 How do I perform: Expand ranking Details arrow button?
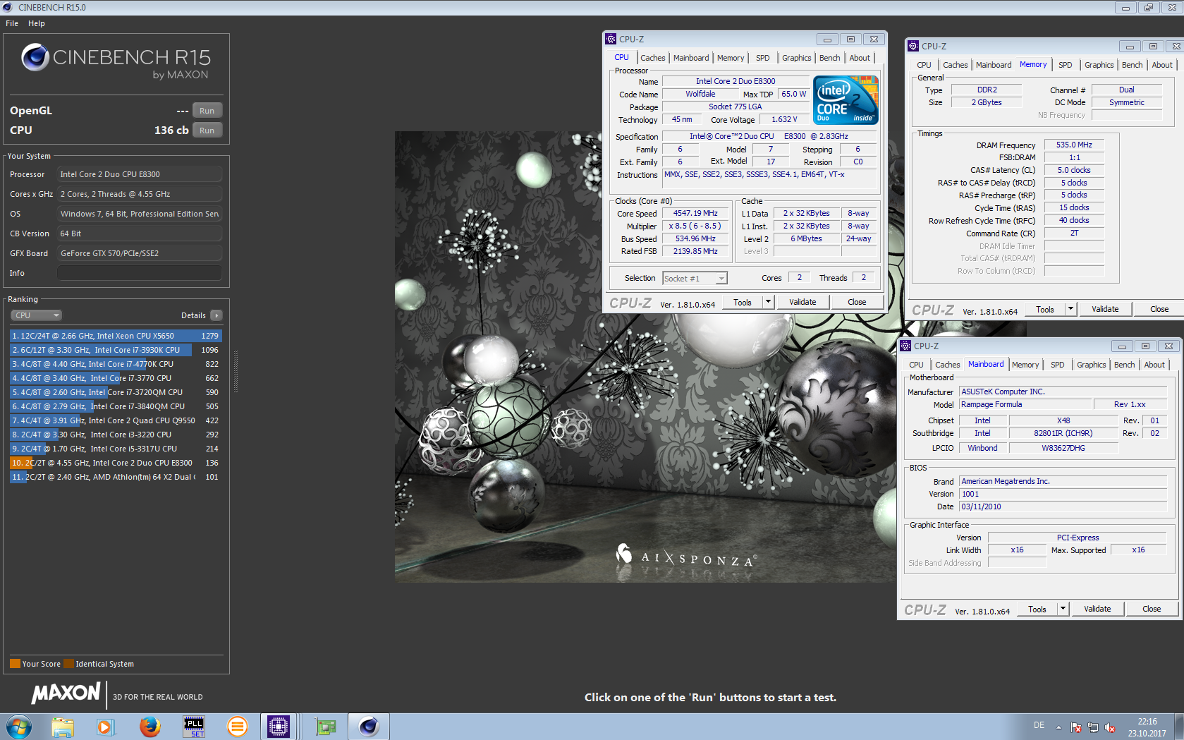click(x=216, y=315)
